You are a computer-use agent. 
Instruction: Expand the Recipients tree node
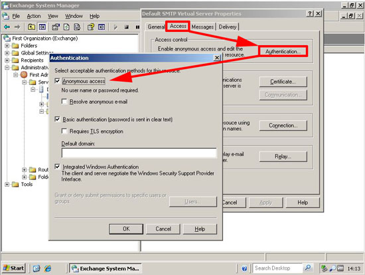[x=7, y=60]
